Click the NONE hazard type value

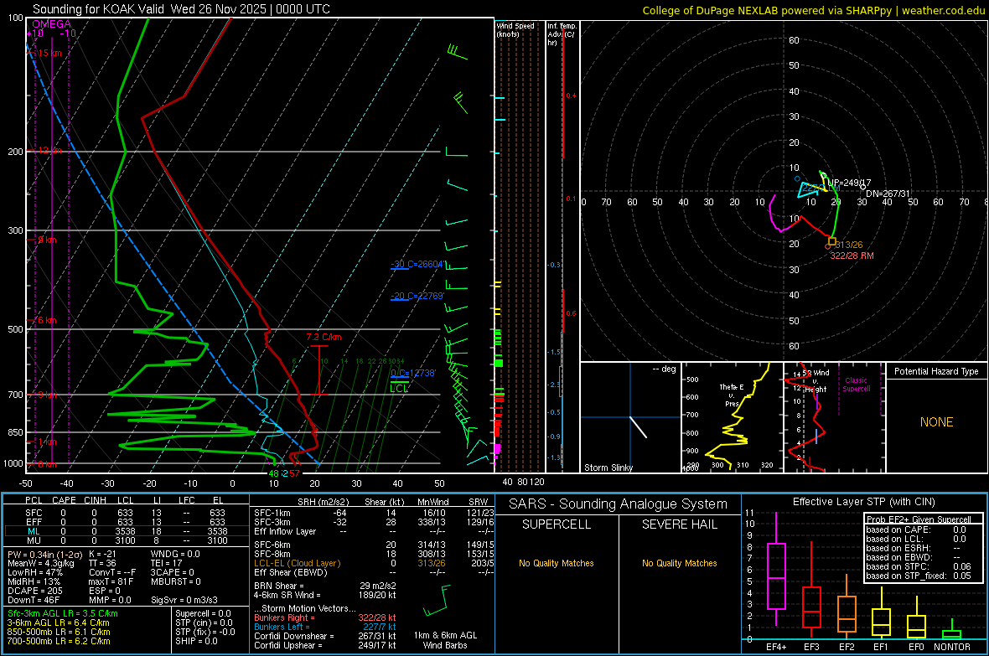[x=937, y=422]
